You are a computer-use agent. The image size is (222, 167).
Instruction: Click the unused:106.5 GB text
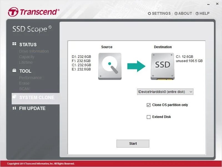click(x=189, y=61)
